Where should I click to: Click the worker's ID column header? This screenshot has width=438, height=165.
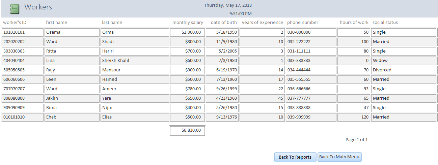point(15,23)
